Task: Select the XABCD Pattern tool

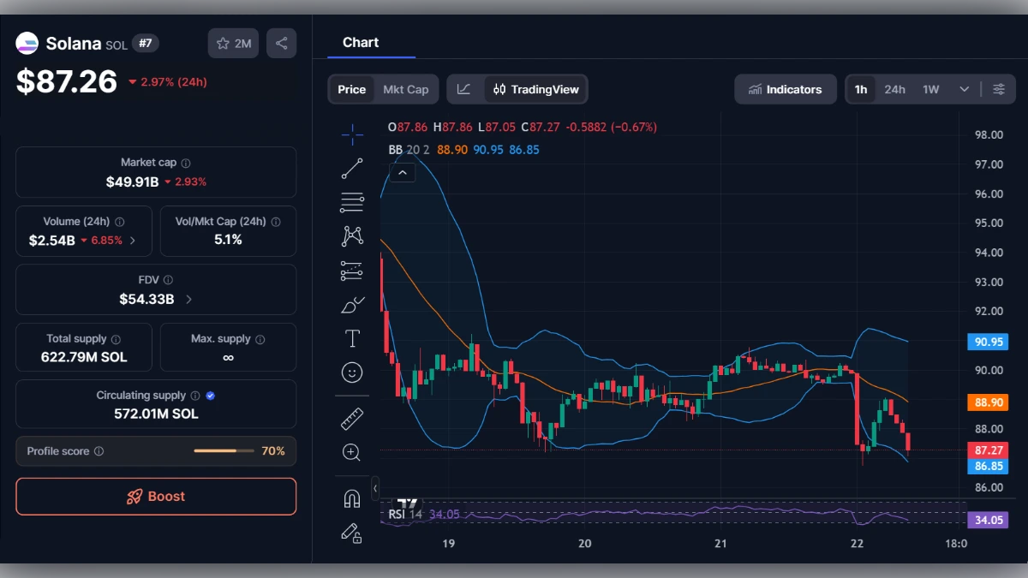Action: [x=351, y=236]
